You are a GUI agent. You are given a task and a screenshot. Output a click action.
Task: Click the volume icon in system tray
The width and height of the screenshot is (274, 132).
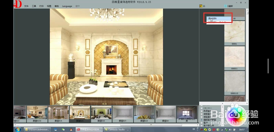(230, 130)
